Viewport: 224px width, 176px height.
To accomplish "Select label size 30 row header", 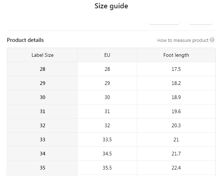I will (x=42, y=97).
